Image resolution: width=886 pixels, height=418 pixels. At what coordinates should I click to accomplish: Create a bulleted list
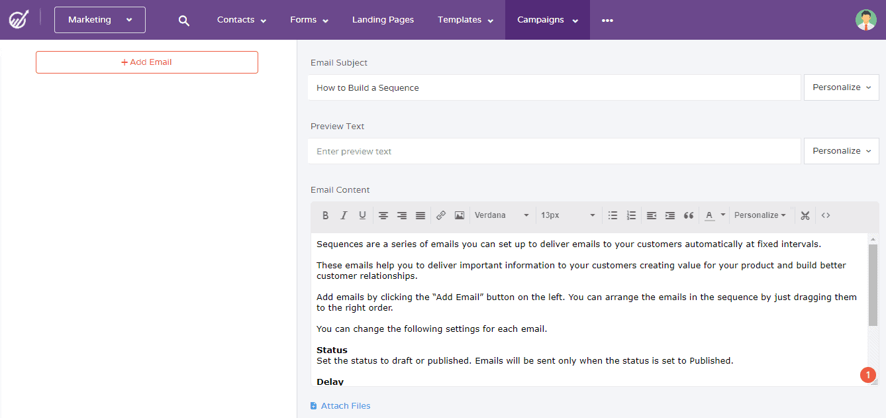click(613, 215)
